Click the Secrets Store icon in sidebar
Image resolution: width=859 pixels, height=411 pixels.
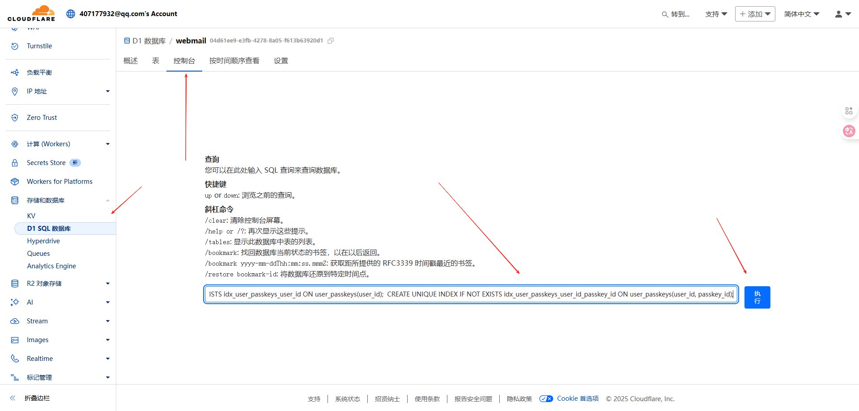(x=15, y=163)
